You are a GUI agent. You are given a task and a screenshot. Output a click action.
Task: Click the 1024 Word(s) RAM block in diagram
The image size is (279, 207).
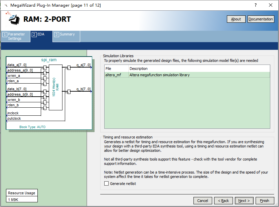point(55,88)
